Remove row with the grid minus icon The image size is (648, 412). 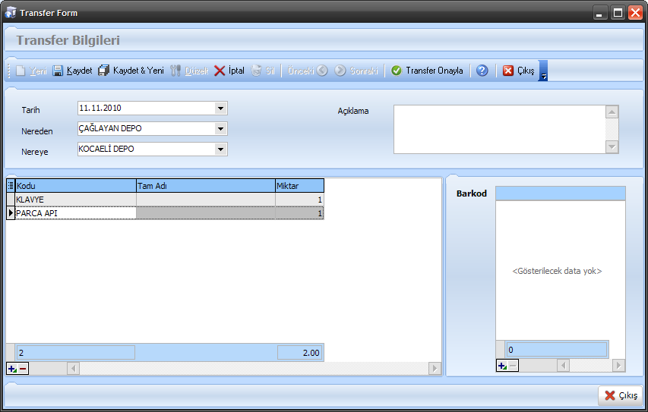23,369
